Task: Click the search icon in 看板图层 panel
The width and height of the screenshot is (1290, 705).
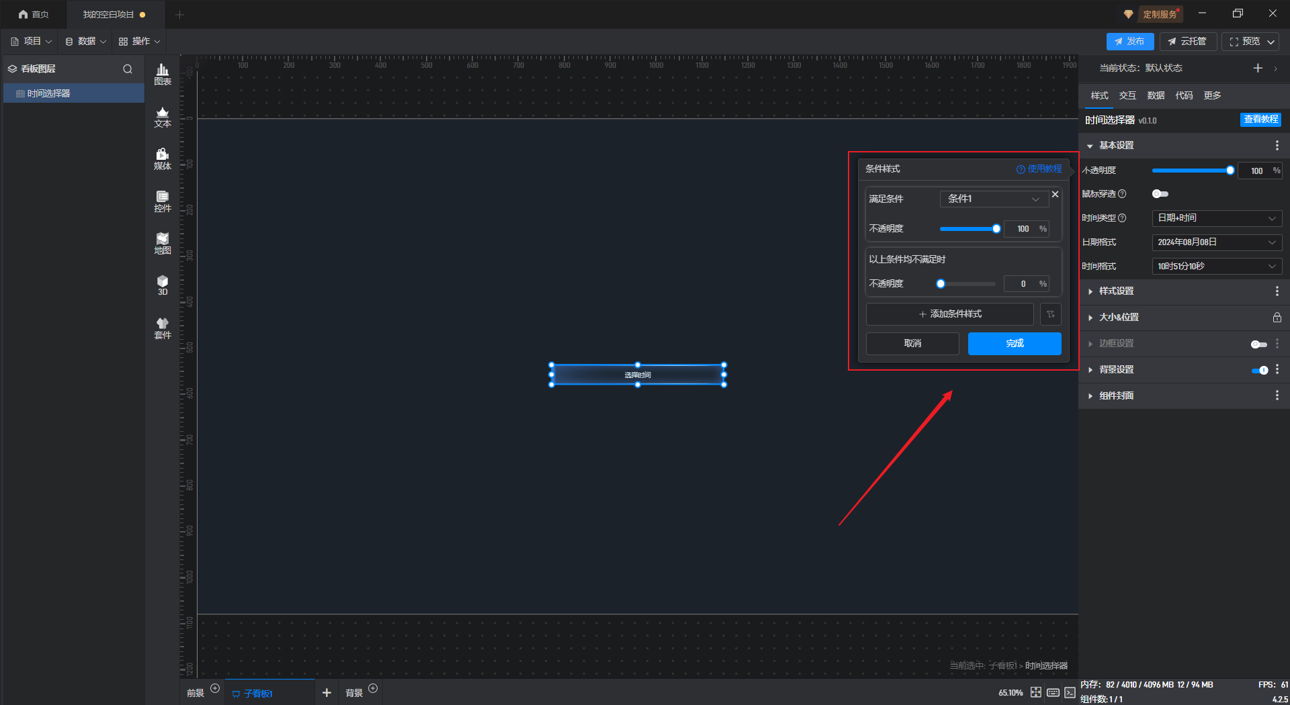Action: point(128,69)
